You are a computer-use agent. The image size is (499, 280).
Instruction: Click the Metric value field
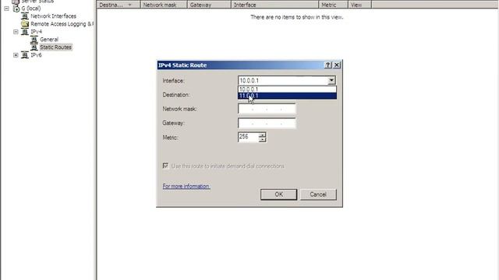[248, 137]
